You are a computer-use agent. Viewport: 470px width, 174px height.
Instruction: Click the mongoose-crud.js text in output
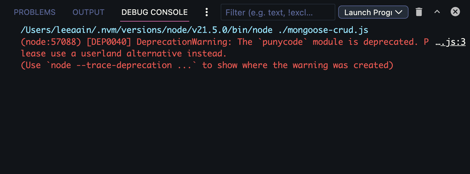pos(324,30)
